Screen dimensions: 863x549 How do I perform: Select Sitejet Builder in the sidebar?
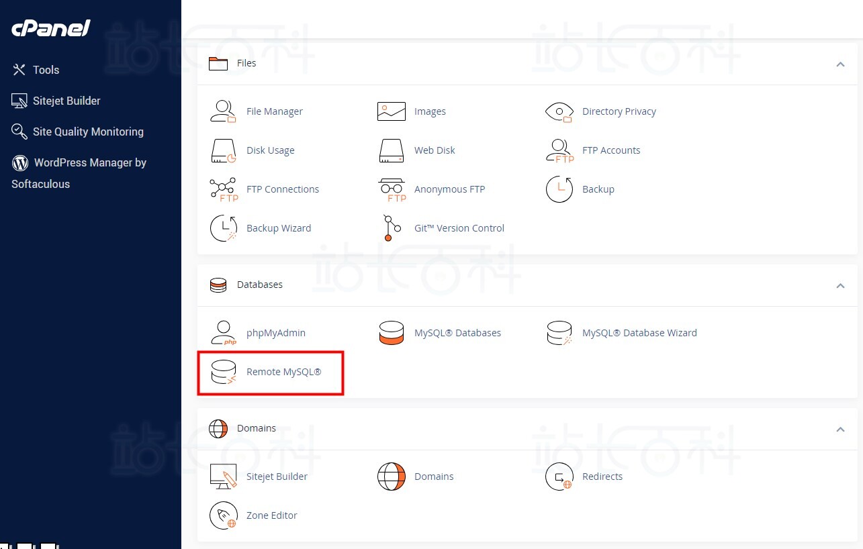click(x=66, y=101)
